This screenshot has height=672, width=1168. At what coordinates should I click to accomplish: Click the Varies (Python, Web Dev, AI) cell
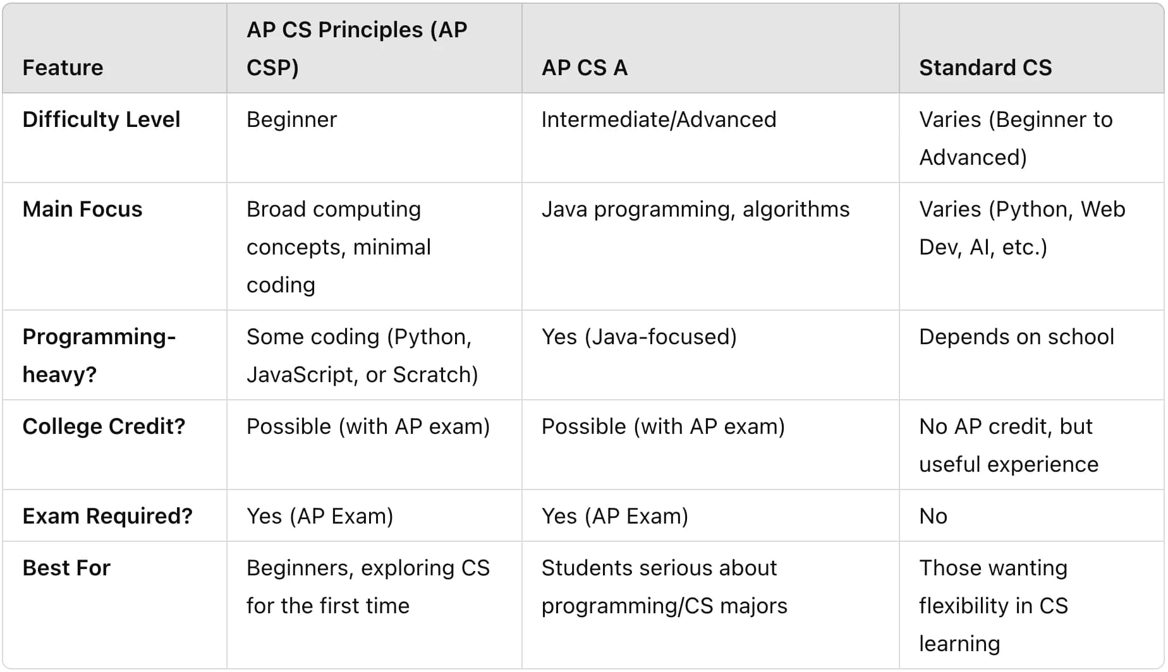coord(1021,228)
